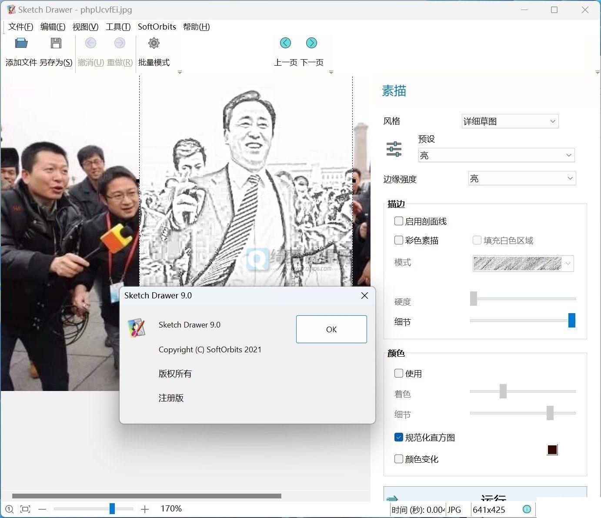Toggle 彩色素描 checkbox
Screen dimensions: 601x518
[398, 240]
